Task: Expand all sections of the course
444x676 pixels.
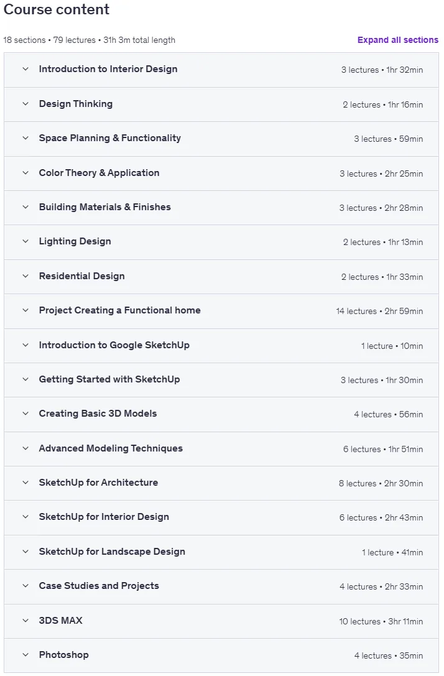Action: tap(397, 40)
